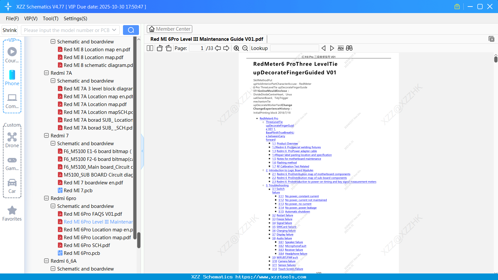Follow the '1.1 Product Overview' link
Image resolution: width=498 pixels, height=280 pixels.
tap(285, 144)
